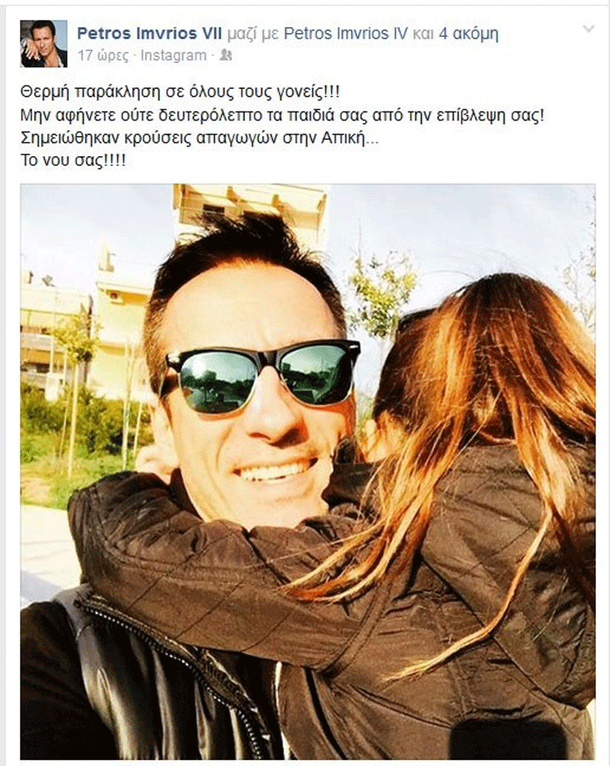Screen dimensions: 610x766
Task: Click the 'Θερμή παράκληση' first text line
Action: coord(180,92)
